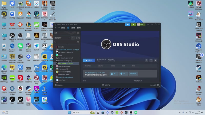Open the OBS Studio manage gear icon
This screenshot has height=115, width=205.
tap(147, 60)
